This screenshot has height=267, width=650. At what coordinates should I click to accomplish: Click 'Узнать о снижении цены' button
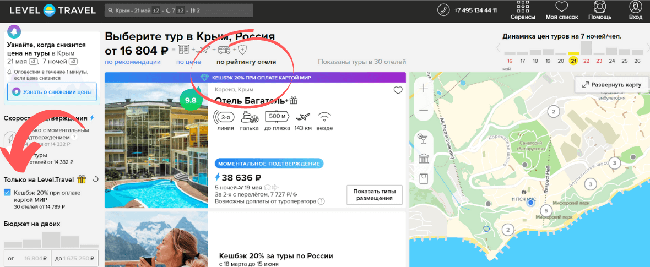(52, 92)
